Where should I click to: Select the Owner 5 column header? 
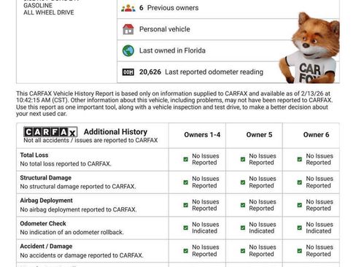click(x=259, y=135)
